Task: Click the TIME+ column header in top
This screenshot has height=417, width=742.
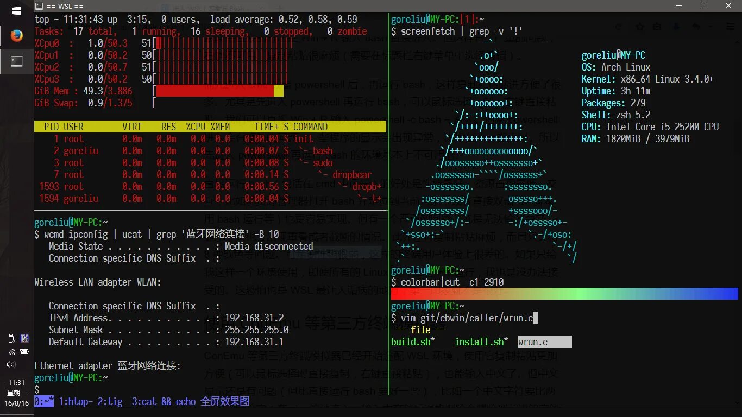Action: pos(267,127)
